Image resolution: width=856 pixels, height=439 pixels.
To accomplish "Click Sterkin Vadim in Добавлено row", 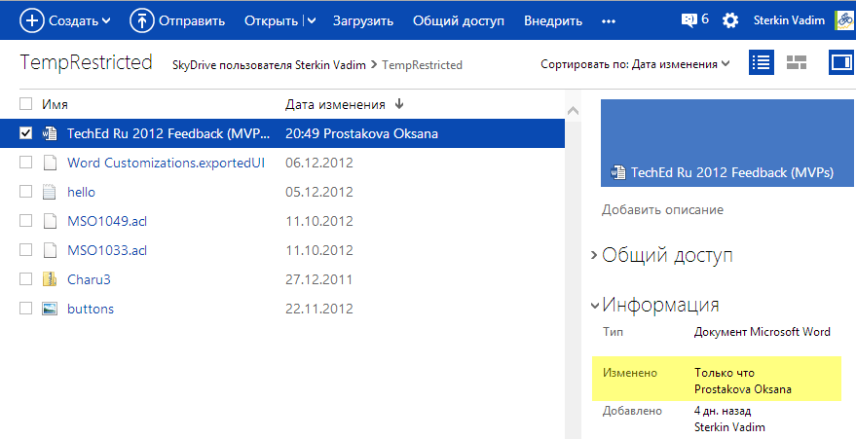I will click(730, 427).
